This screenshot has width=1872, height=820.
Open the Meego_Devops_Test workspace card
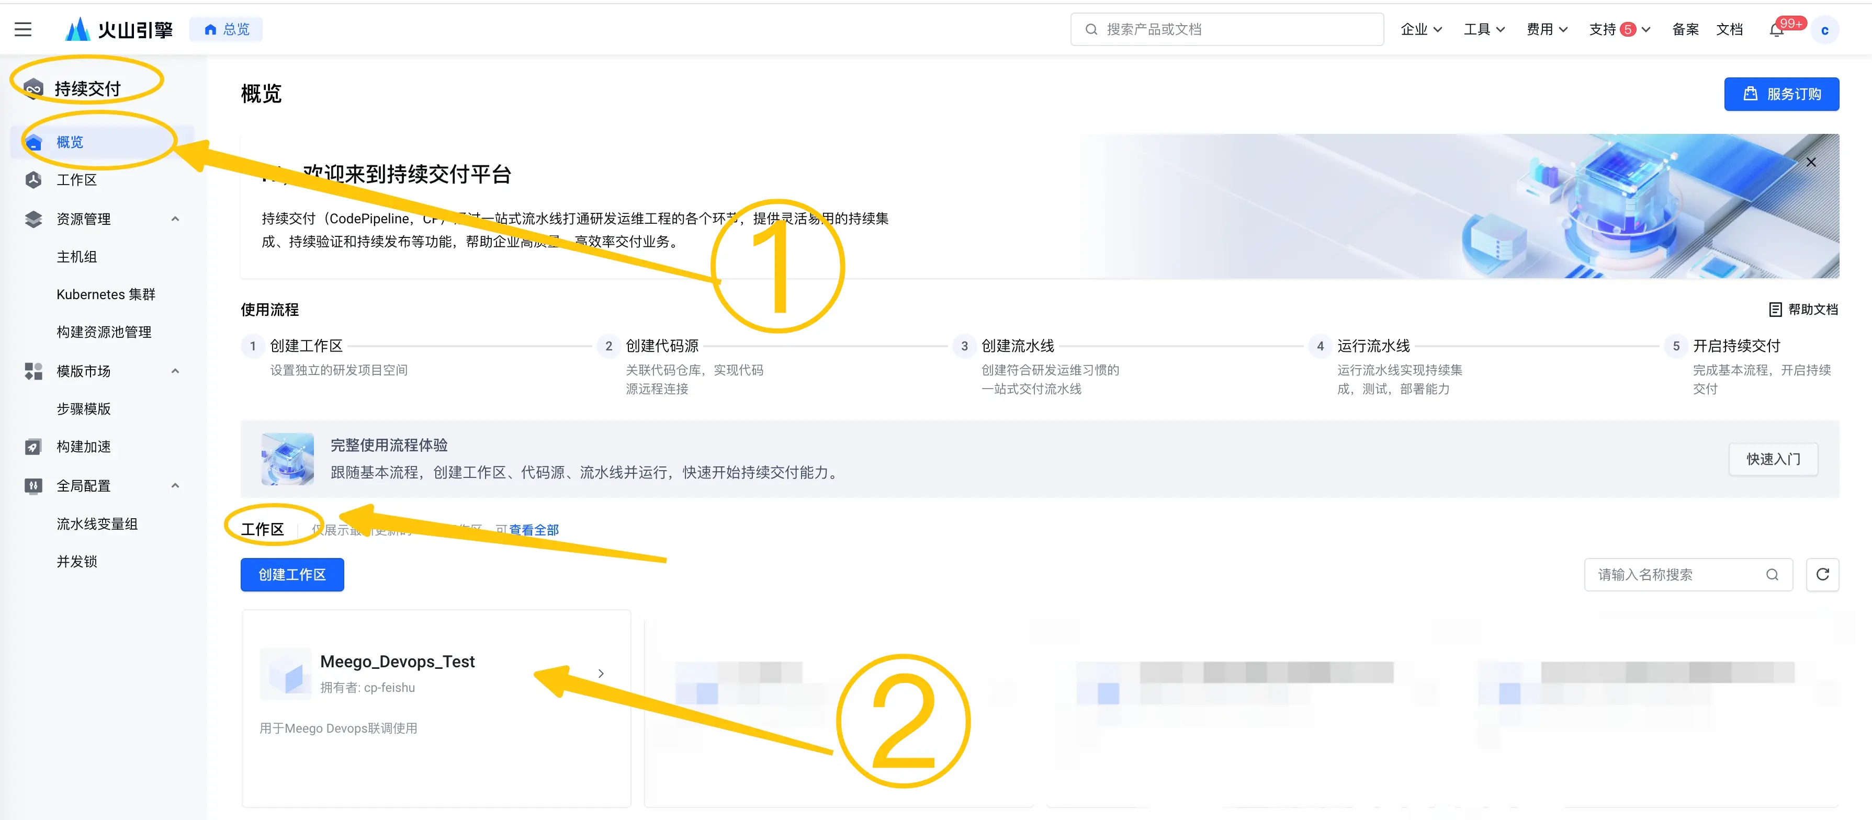pyautogui.click(x=436, y=708)
